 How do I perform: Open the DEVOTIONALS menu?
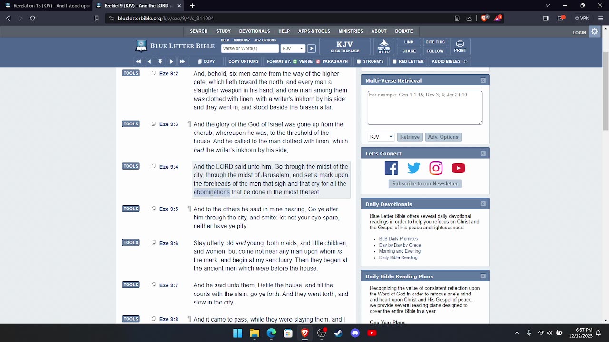tap(255, 31)
